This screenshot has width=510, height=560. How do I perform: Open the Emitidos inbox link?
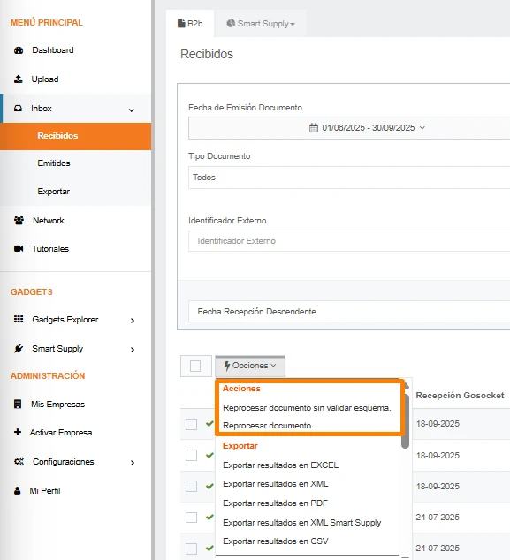coord(54,163)
